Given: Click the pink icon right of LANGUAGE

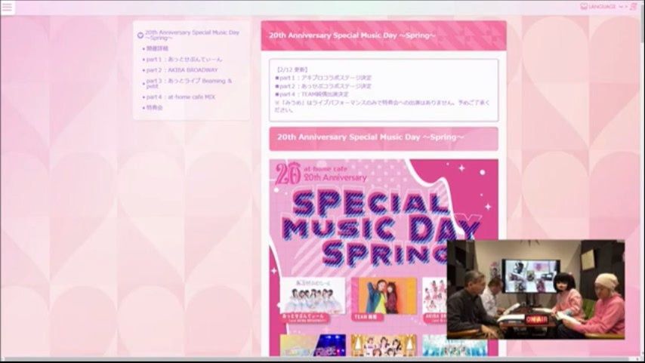Looking at the screenshot, I should (633, 7).
